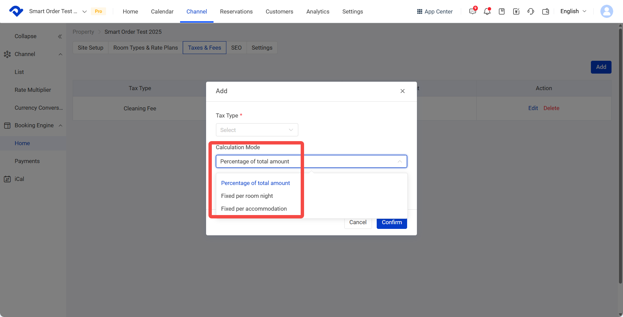Open the English language dropdown
623x317 pixels.
tap(573, 11)
